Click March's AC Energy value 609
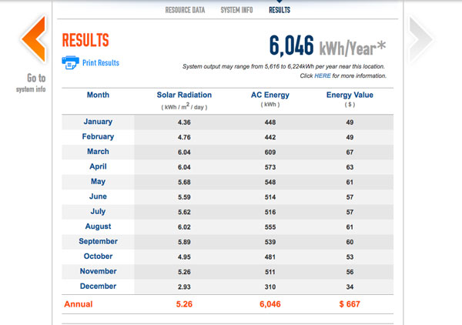The image size is (462, 325). pos(269,152)
